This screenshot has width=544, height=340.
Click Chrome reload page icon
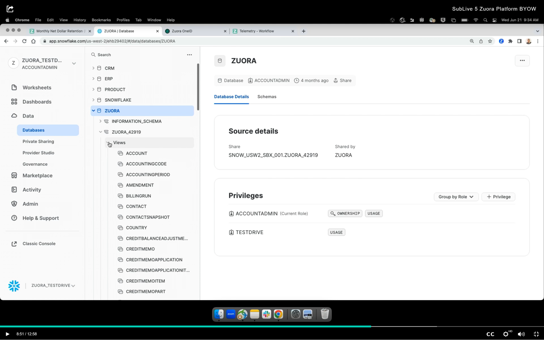pyautogui.click(x=24, y=41)
